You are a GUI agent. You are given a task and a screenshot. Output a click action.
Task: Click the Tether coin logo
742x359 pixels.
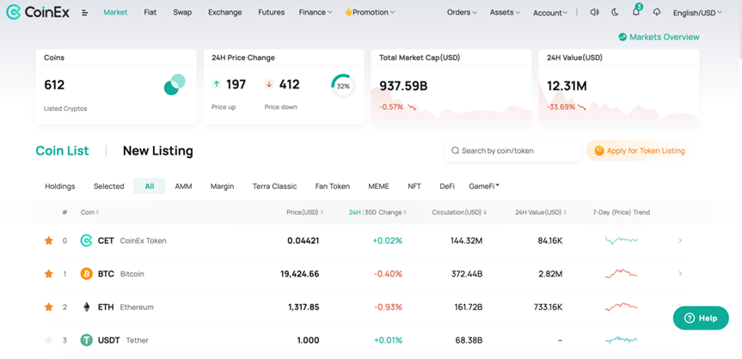[x=86, y=340]
